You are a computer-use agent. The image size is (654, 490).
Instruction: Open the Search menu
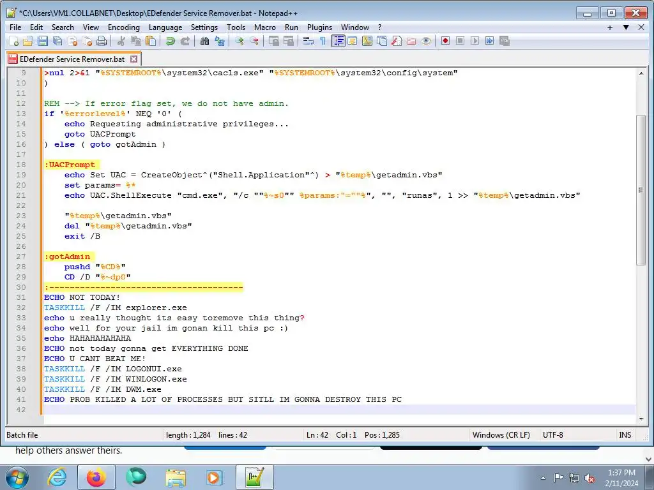[x=63, y=27]
